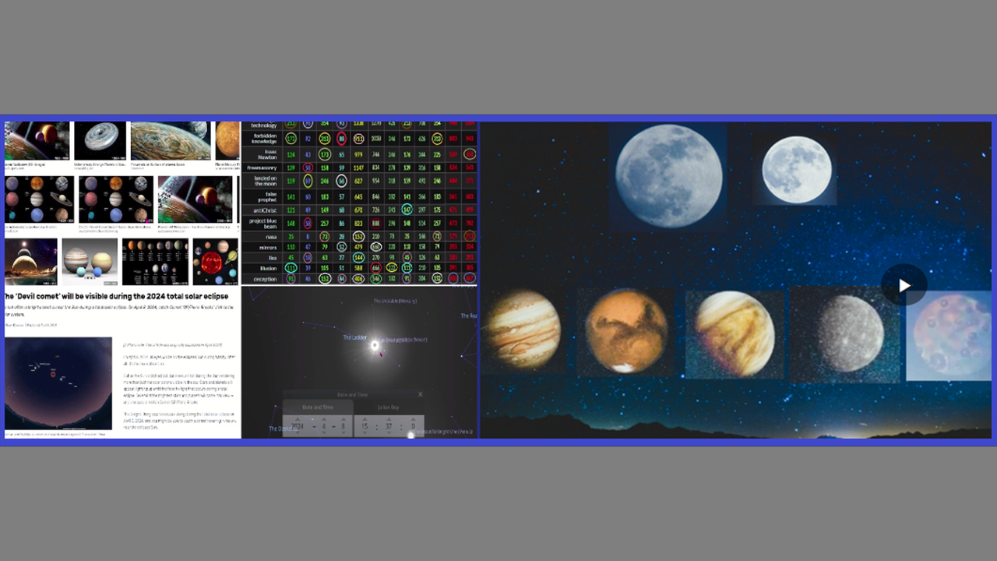
Task: Click 'The Ladder' constellation label
Action: [x=354, y=337]
